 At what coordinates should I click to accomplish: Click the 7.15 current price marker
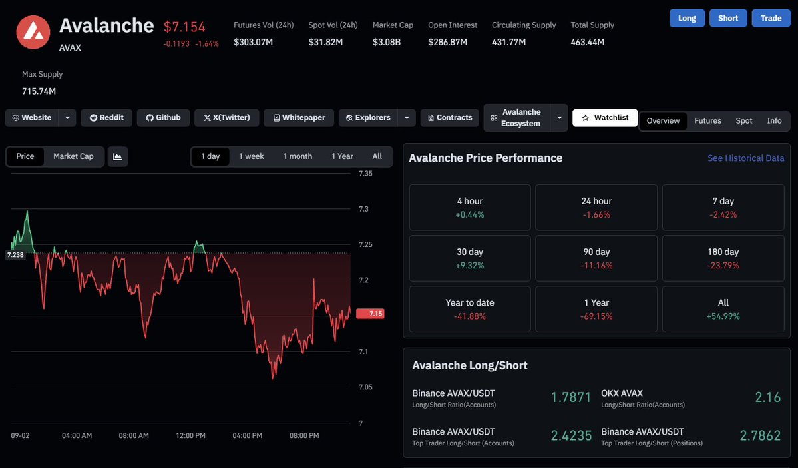[x=371, y=314]
